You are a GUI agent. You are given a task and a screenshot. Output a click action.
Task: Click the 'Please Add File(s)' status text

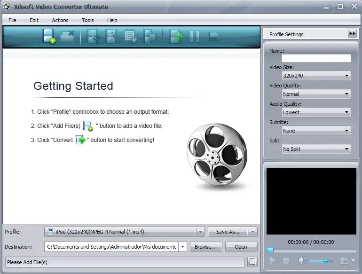click(27, 262)
